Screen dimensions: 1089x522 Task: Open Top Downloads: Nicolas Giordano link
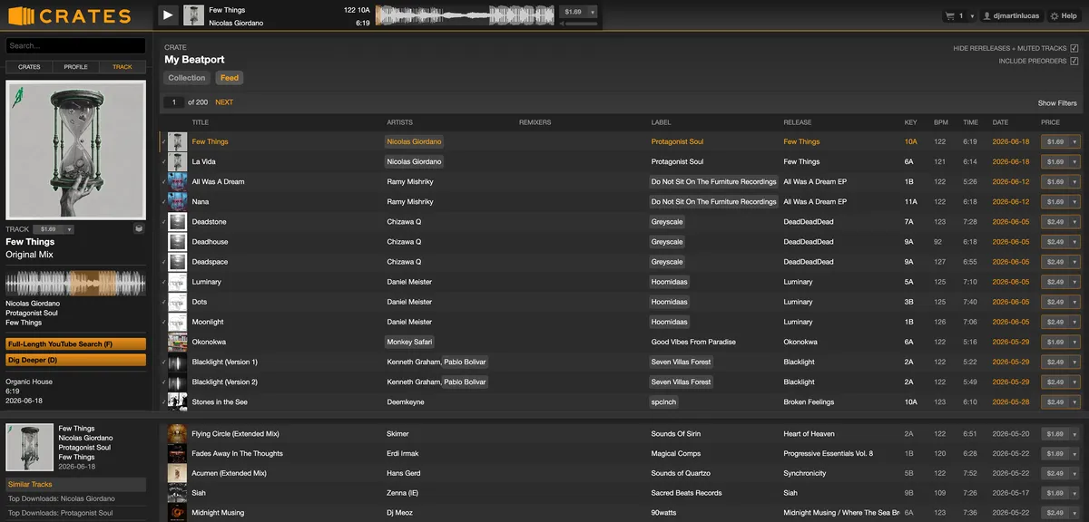click(x=62, y=498)
